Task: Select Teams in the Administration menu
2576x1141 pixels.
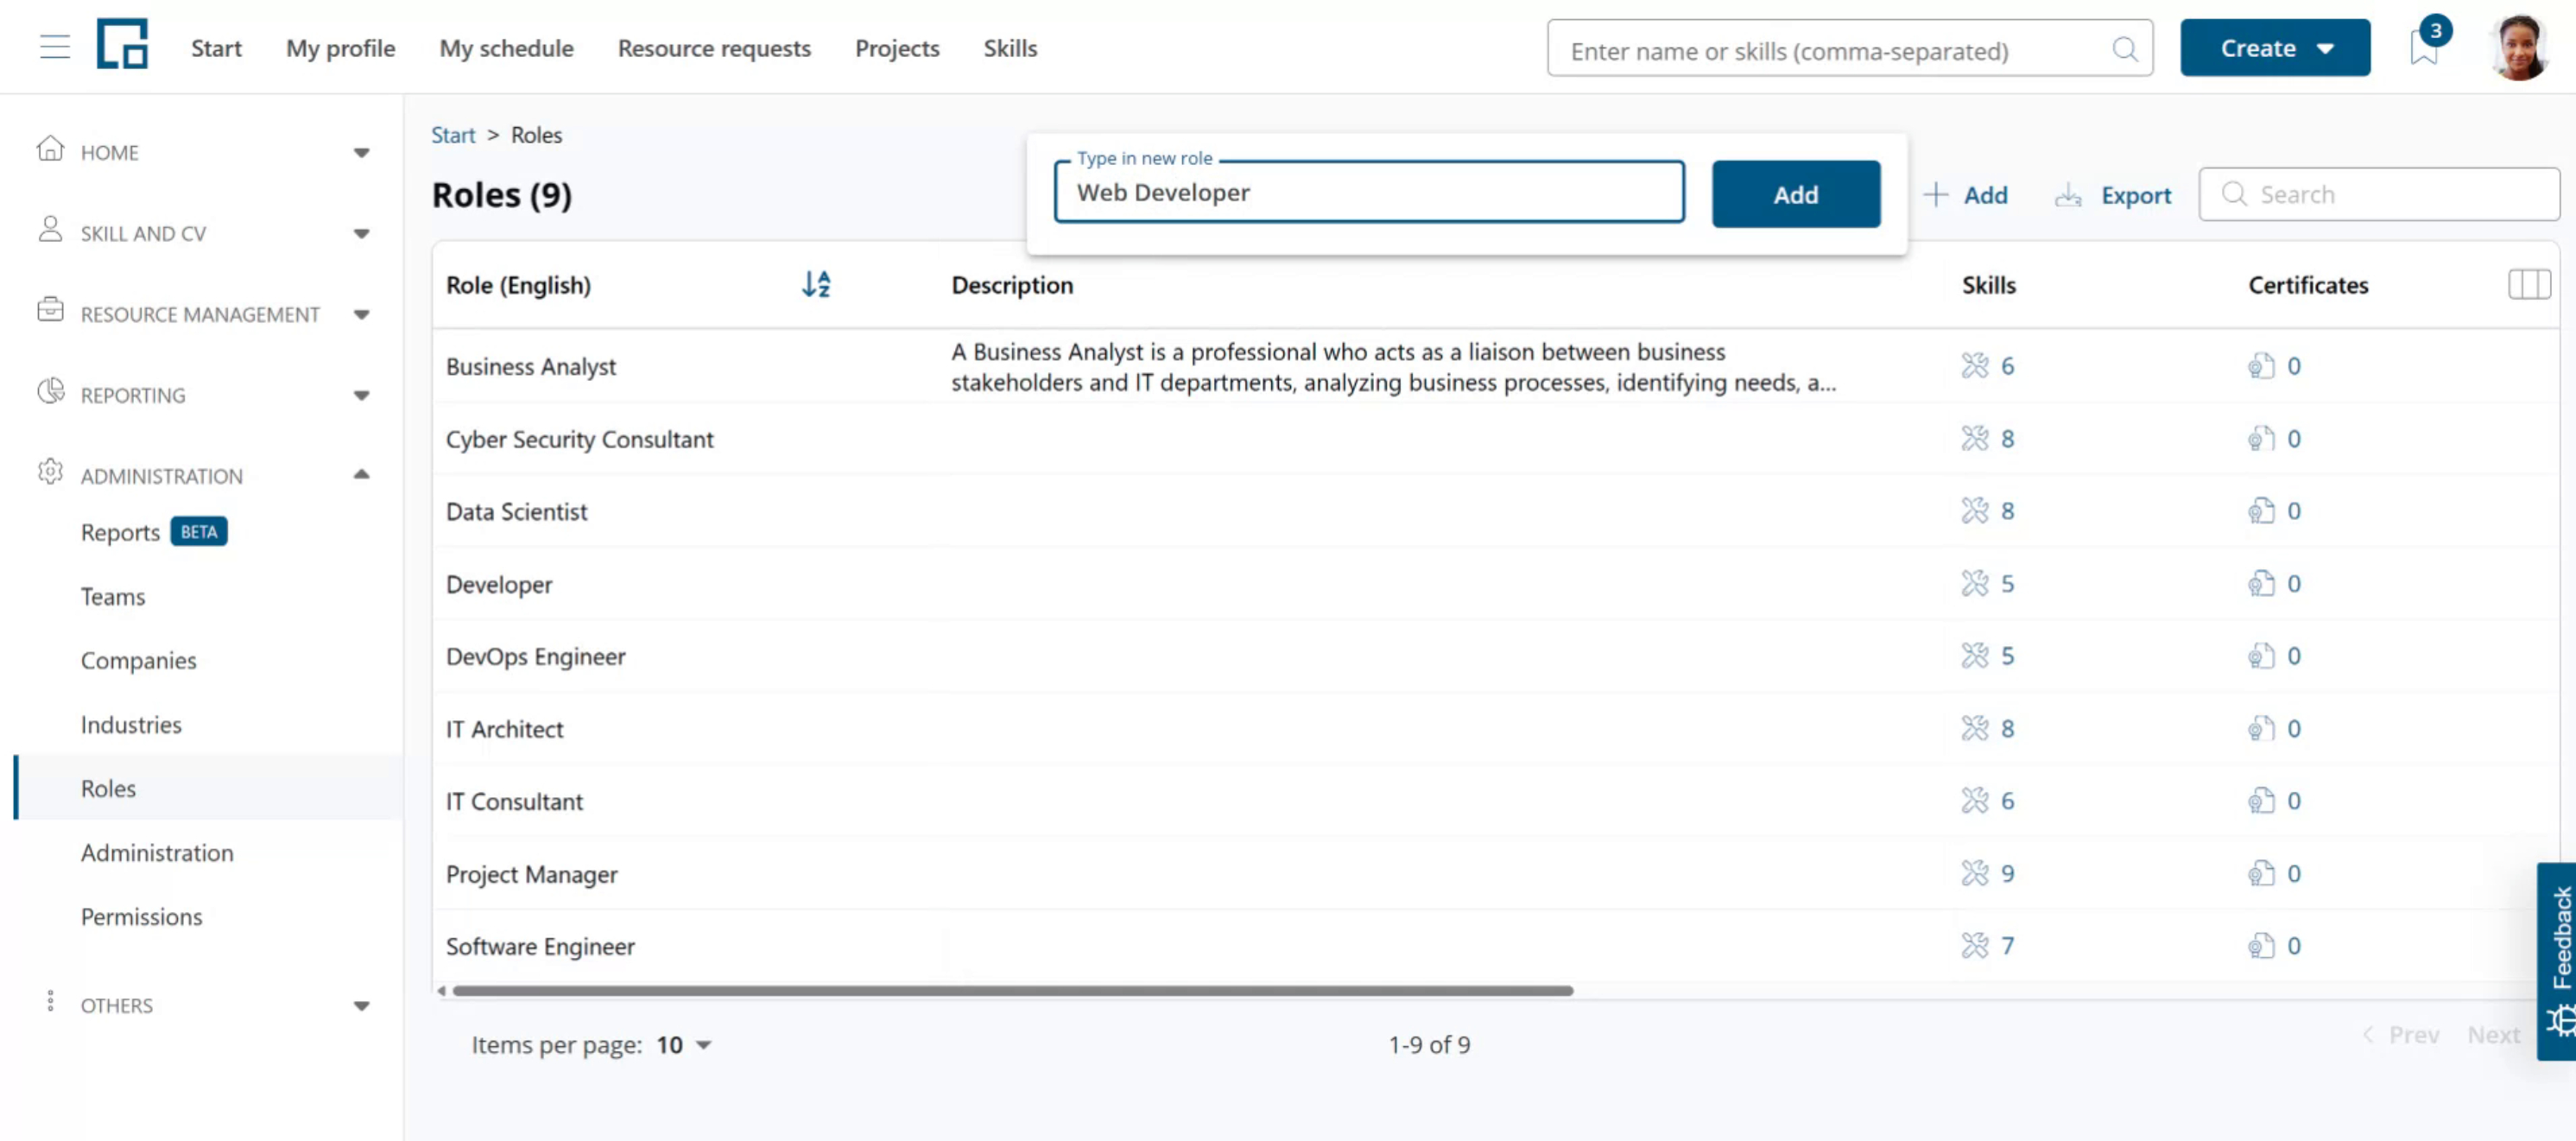Action: pos(113,596)
